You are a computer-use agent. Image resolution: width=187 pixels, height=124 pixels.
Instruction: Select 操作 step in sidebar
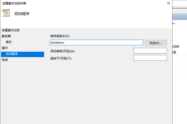[x=5, y=48]
